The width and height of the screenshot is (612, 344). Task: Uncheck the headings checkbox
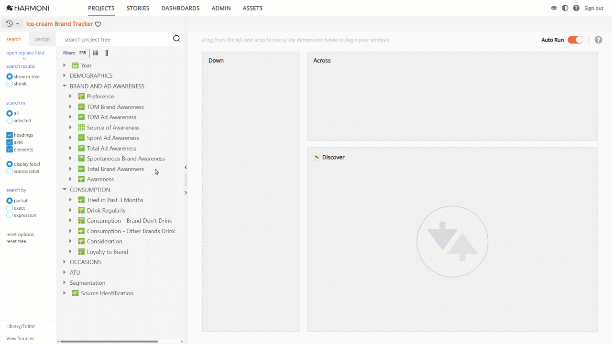[x=10, y=135]
